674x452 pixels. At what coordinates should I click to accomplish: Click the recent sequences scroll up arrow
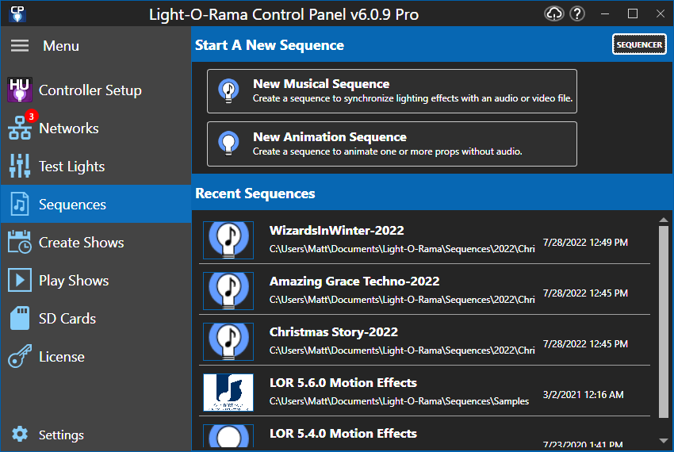pyautogui.click(x=664, y=220)
